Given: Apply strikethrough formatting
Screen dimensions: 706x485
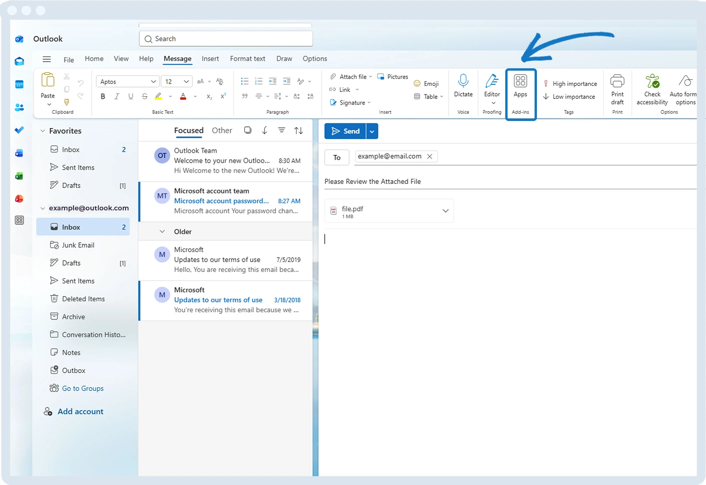Looking at the screenshot, I should [144, 96].
